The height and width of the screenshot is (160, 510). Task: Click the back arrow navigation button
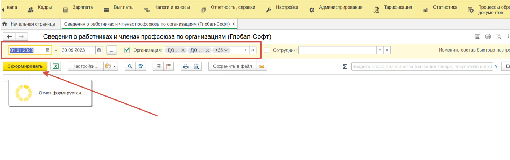[x=9, y=37]
